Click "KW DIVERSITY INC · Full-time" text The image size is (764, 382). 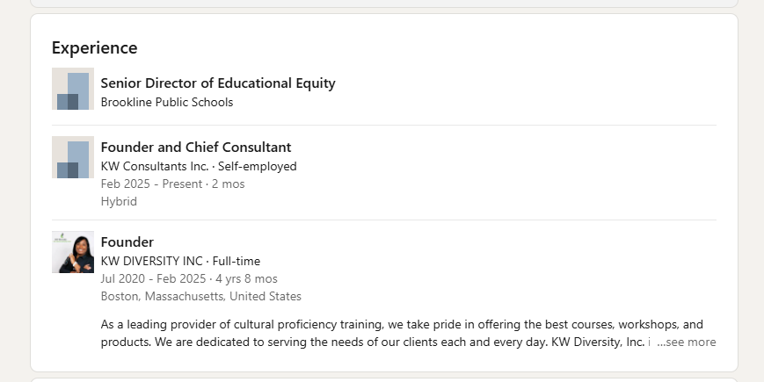[x=180, y=261]
